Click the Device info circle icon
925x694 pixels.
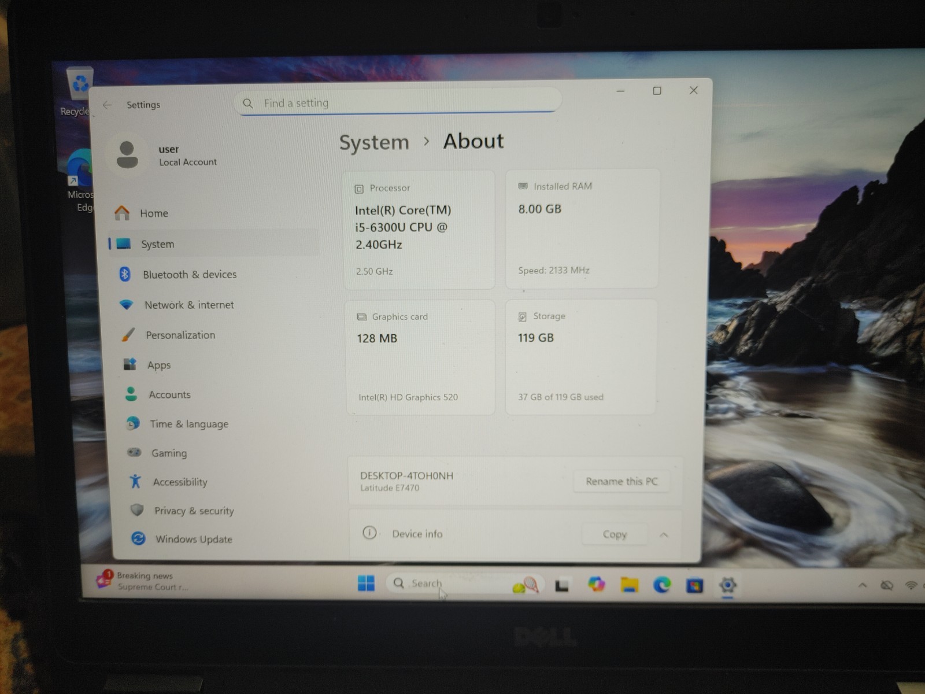[369, 533]
